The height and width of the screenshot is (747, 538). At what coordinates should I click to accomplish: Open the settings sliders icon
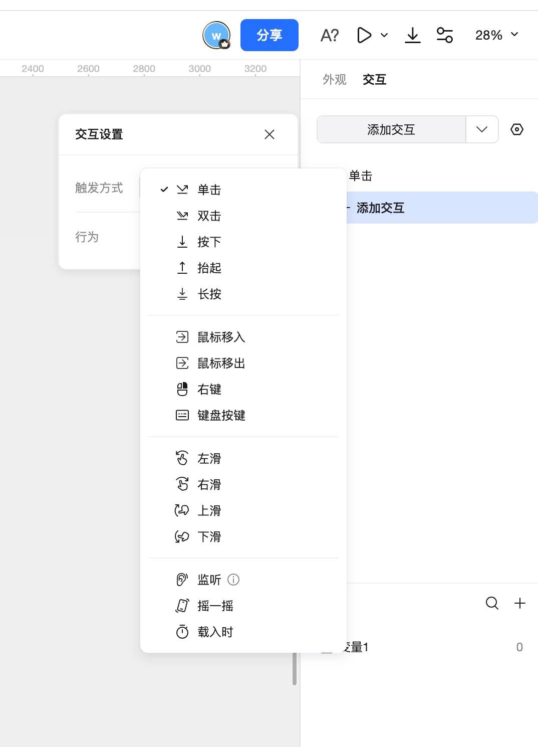click(x=445, y=35)
